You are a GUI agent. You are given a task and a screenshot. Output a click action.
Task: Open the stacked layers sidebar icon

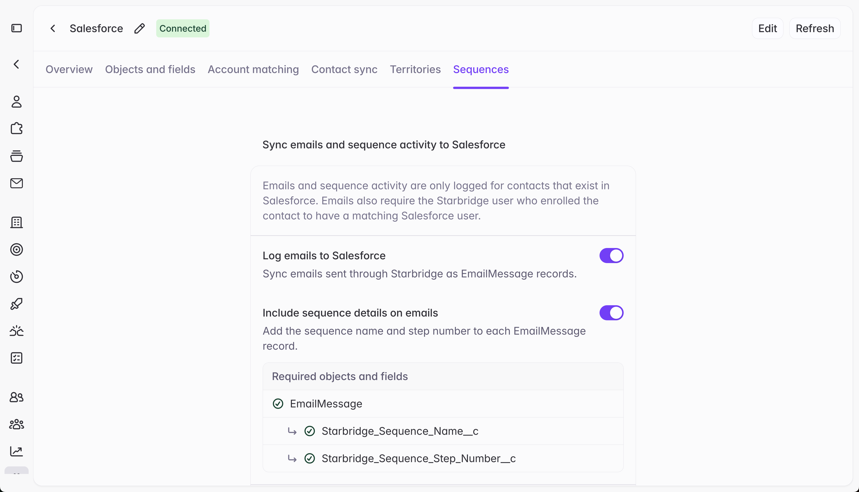click(x=17, y=156)
